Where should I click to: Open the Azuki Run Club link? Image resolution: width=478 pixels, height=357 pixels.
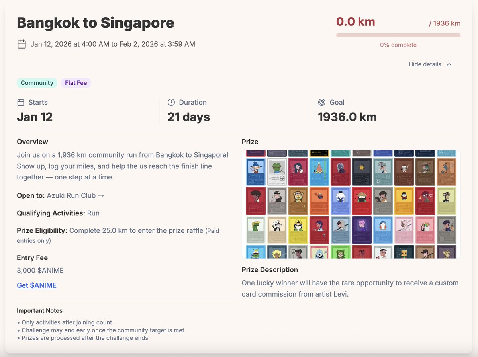click(x=75, y=195)
